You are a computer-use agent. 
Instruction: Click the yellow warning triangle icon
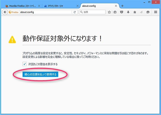12,39
